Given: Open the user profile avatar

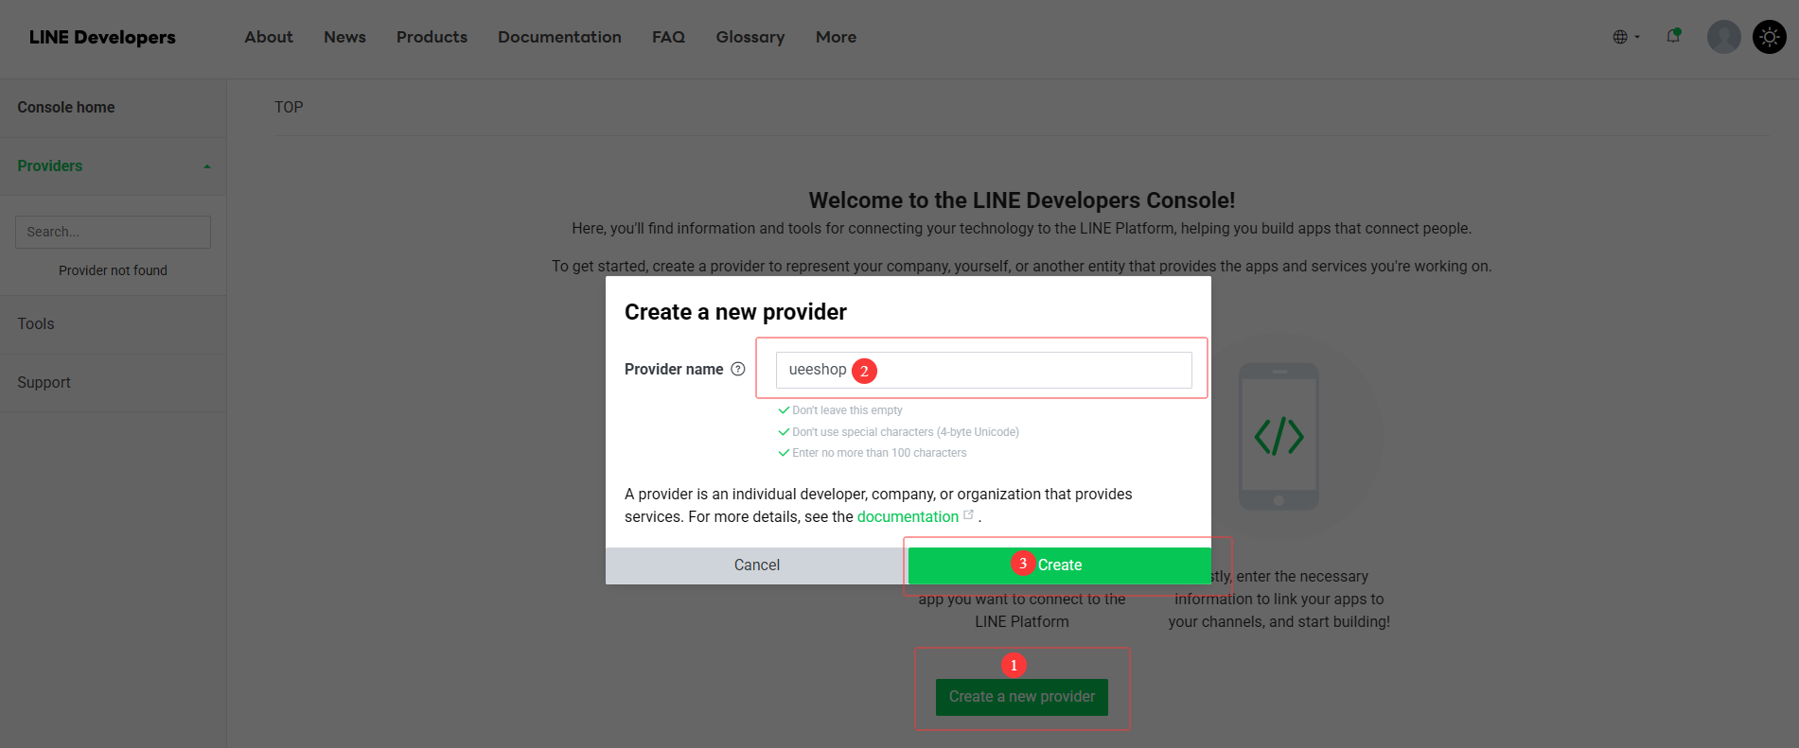Looking at the screenshot, I should [1723, 37].
